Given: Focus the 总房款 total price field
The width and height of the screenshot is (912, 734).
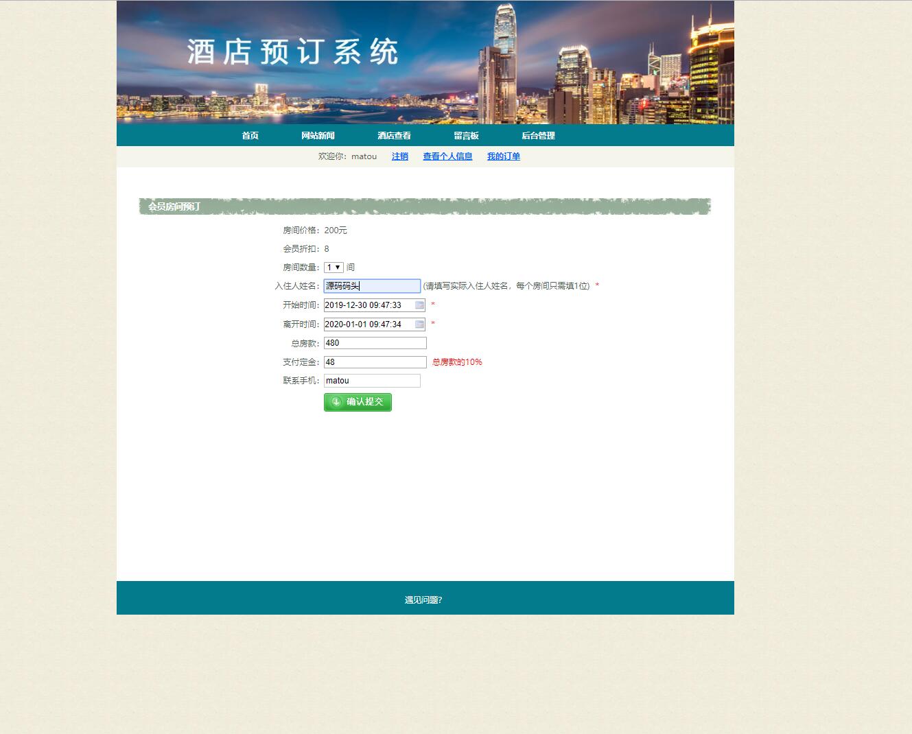Looking at the screenshot, I should [x=375, y=342].
